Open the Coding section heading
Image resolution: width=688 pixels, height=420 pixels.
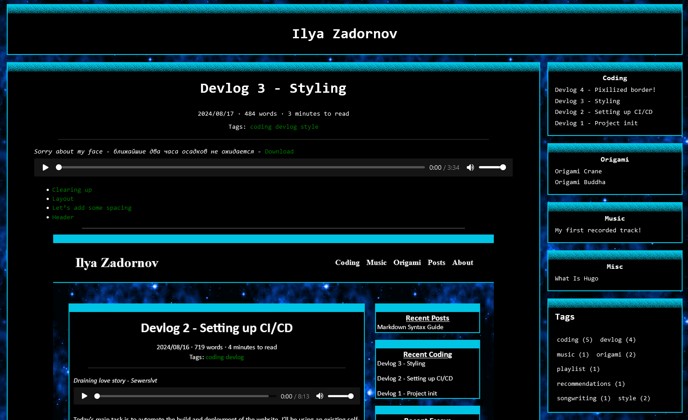pos(615,78)
